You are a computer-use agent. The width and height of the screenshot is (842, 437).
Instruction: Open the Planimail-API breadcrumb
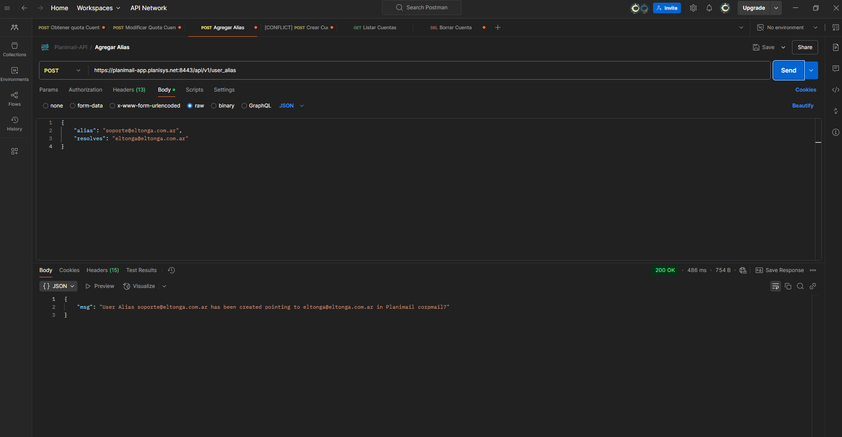pos(71,47)
